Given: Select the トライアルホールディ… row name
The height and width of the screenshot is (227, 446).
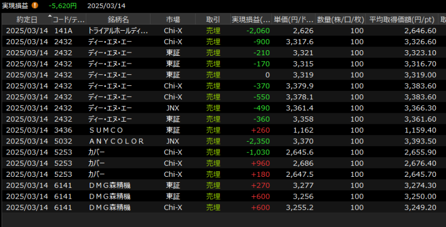Looking at the screenshot, I should tap(118, 31).
